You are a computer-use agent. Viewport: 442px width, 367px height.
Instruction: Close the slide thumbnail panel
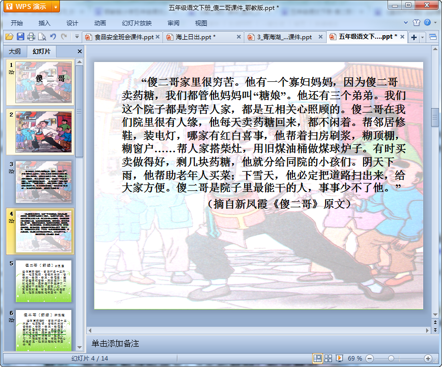click(79, 52)
